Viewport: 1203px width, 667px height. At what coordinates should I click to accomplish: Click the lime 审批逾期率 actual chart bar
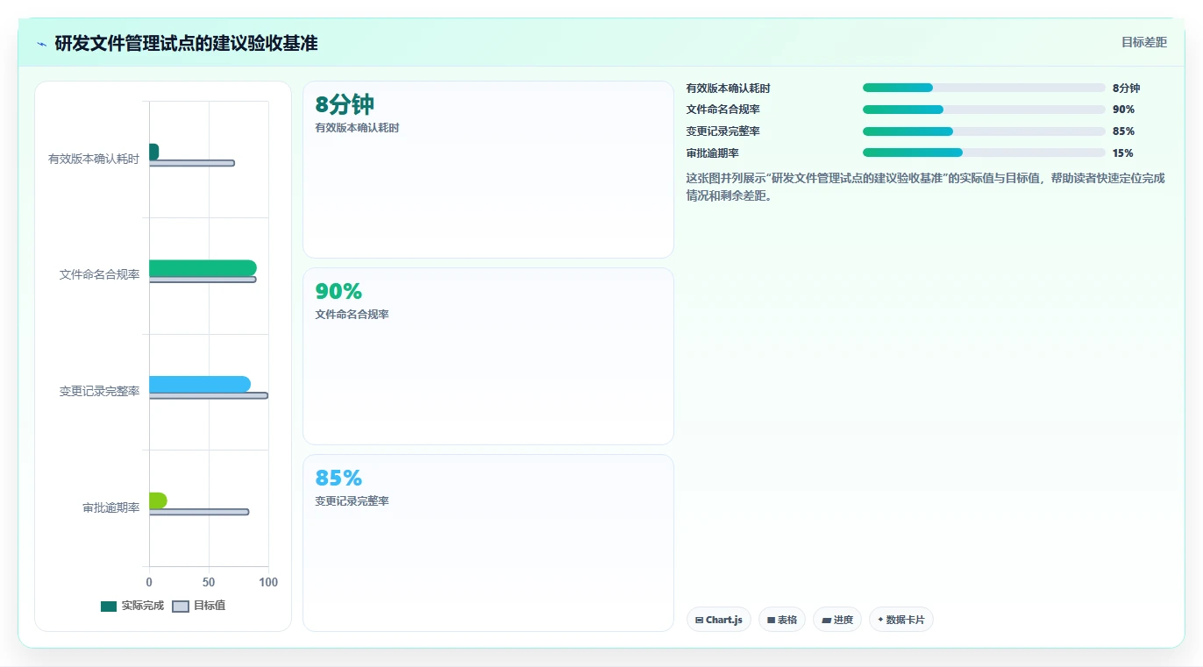click(158, 500)
